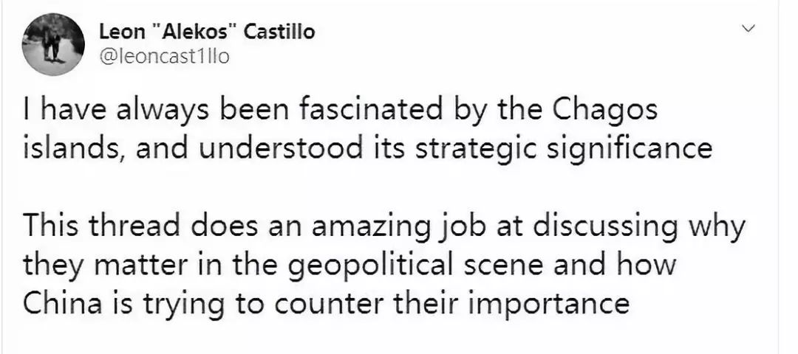
Task: Open the Leon "Alekos" Castillo display name
Action: pos(206,32)
